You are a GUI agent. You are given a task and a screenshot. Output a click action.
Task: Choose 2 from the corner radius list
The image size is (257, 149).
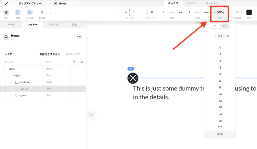[220, 61]
